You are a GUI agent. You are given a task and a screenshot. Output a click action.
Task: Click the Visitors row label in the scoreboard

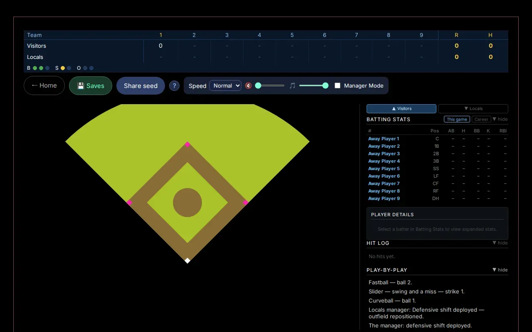coord(37,46)
